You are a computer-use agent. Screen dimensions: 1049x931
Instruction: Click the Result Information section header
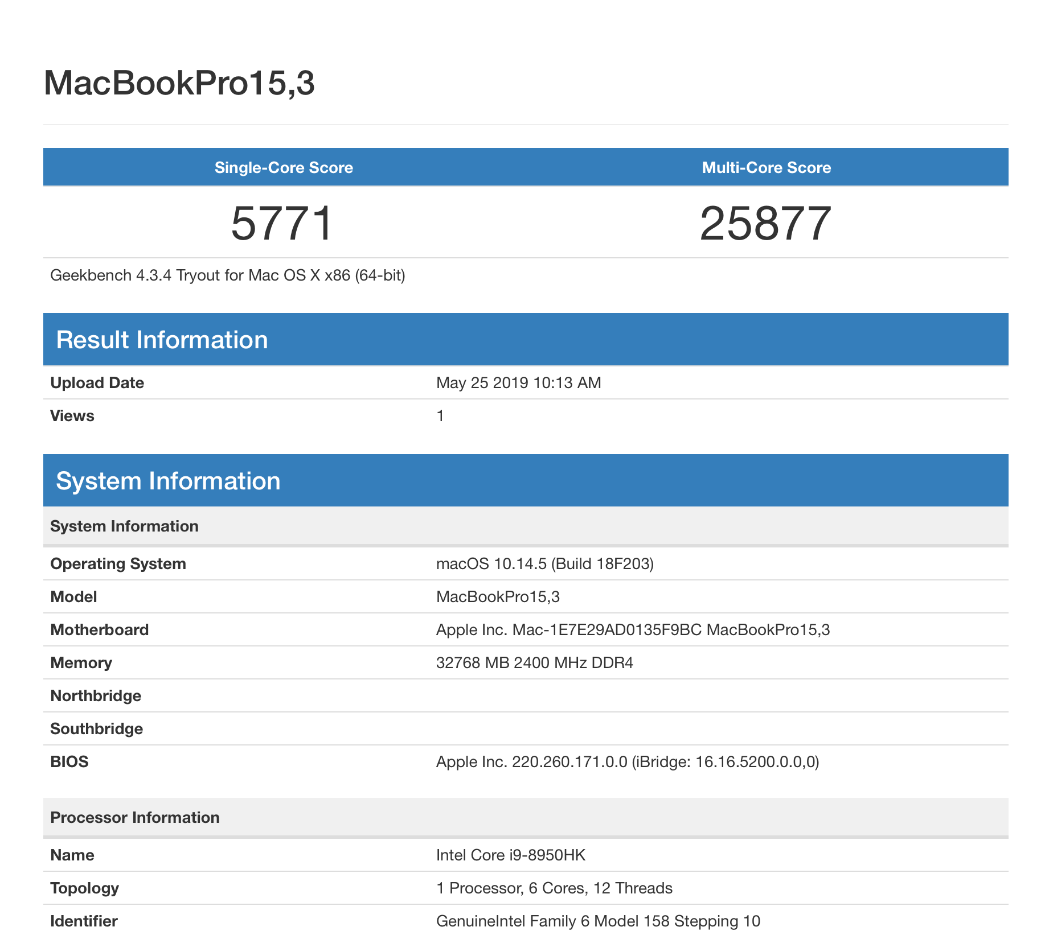pos(526,339)
